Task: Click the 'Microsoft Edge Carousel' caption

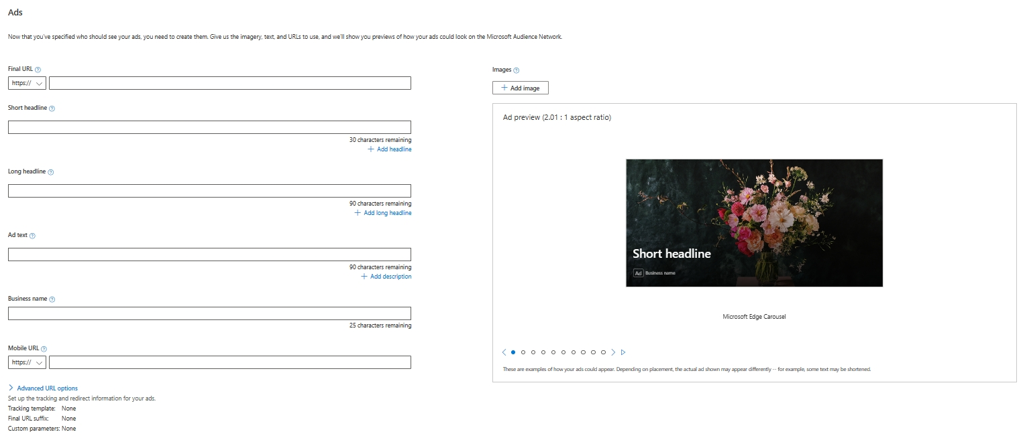Action: tap(754, 317)
